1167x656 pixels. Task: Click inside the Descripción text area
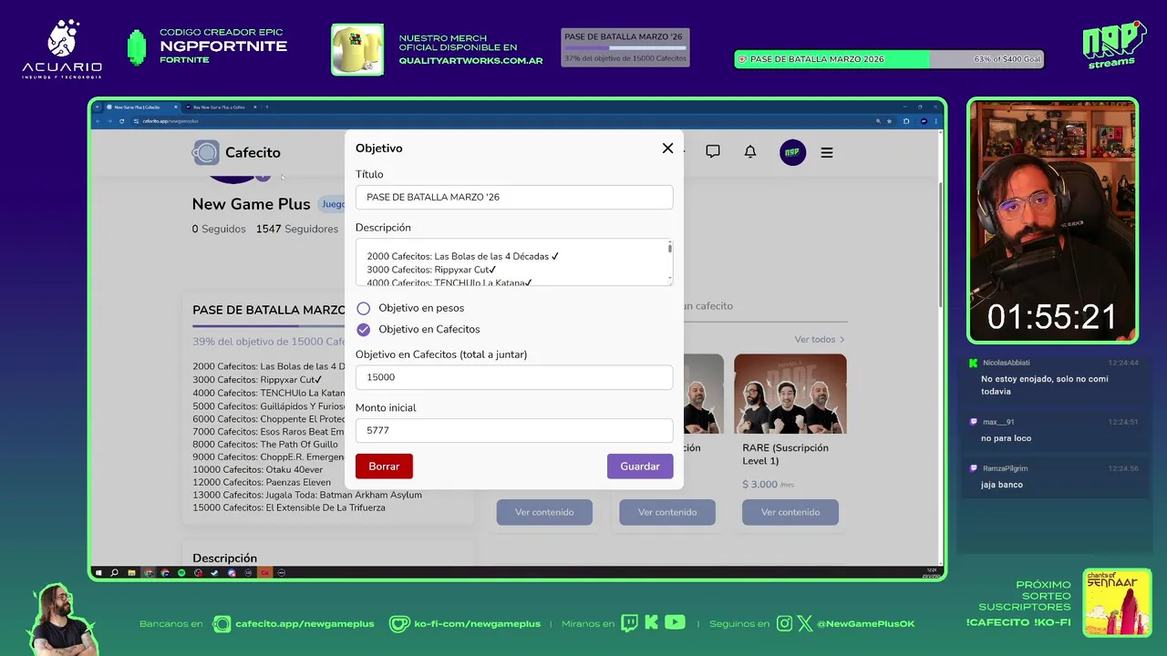[514, 262]
